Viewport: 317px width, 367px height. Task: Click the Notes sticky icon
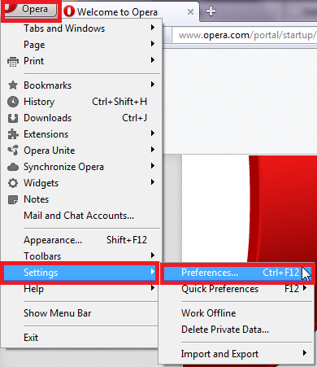pos(13,199)
